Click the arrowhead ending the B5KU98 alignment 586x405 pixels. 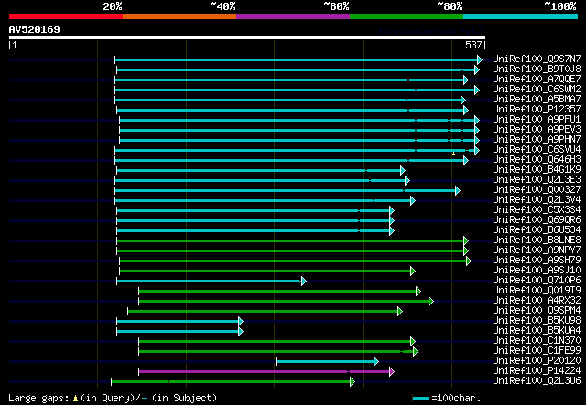tap(241, 322)
